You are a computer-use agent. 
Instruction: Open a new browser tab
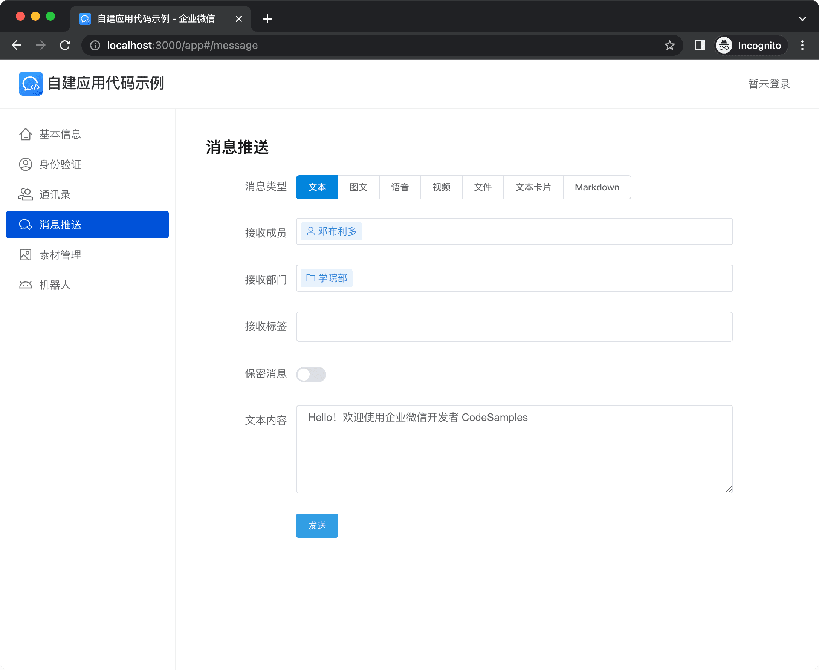click(267, 18)
